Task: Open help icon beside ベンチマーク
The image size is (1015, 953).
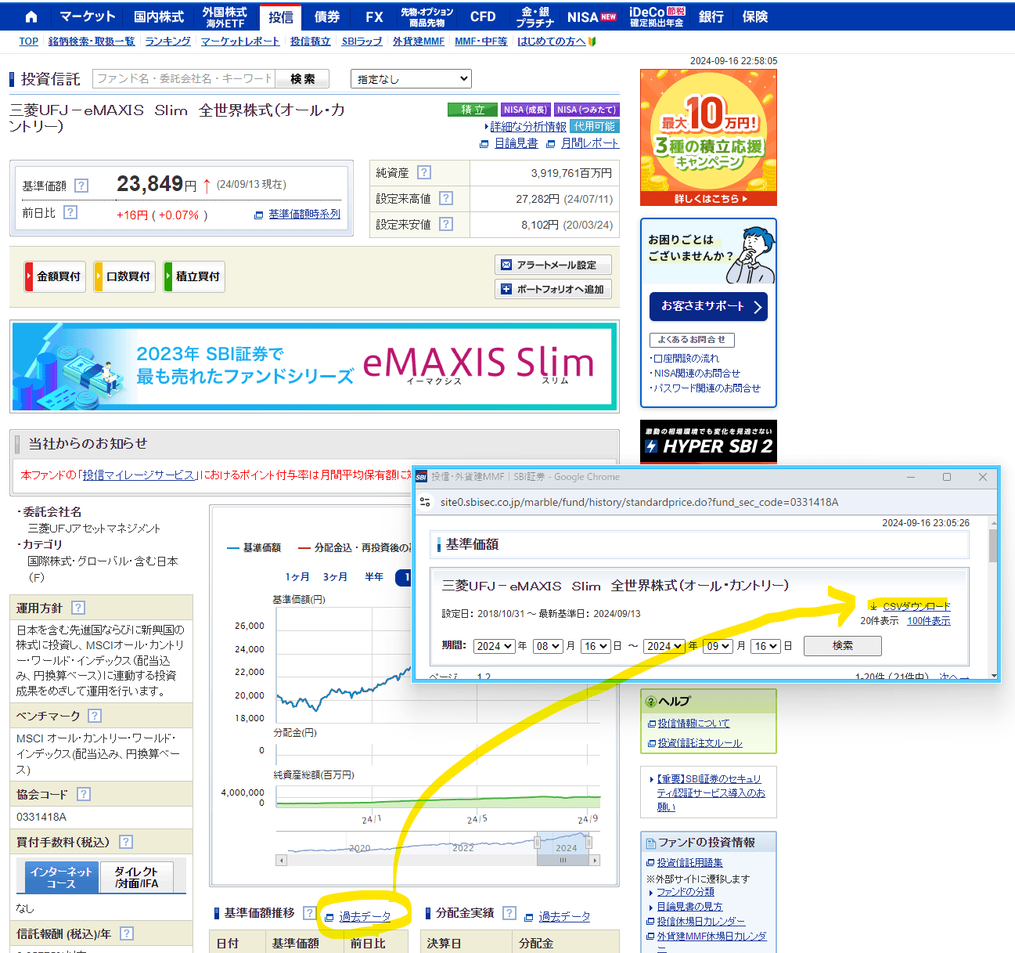Action: (x=95, y=716)
